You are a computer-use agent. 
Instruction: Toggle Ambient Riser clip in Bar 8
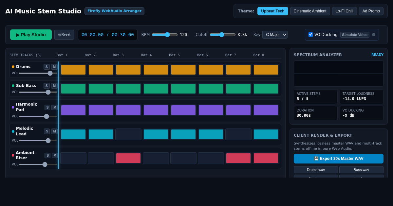pyautogui.click(x=266, y=158)
